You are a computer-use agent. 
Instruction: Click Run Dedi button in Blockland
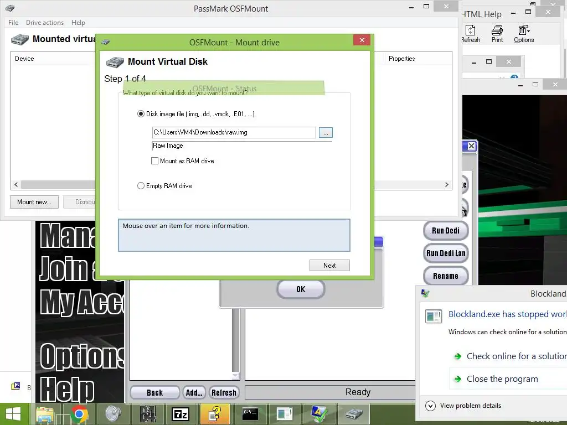[446, 231]
